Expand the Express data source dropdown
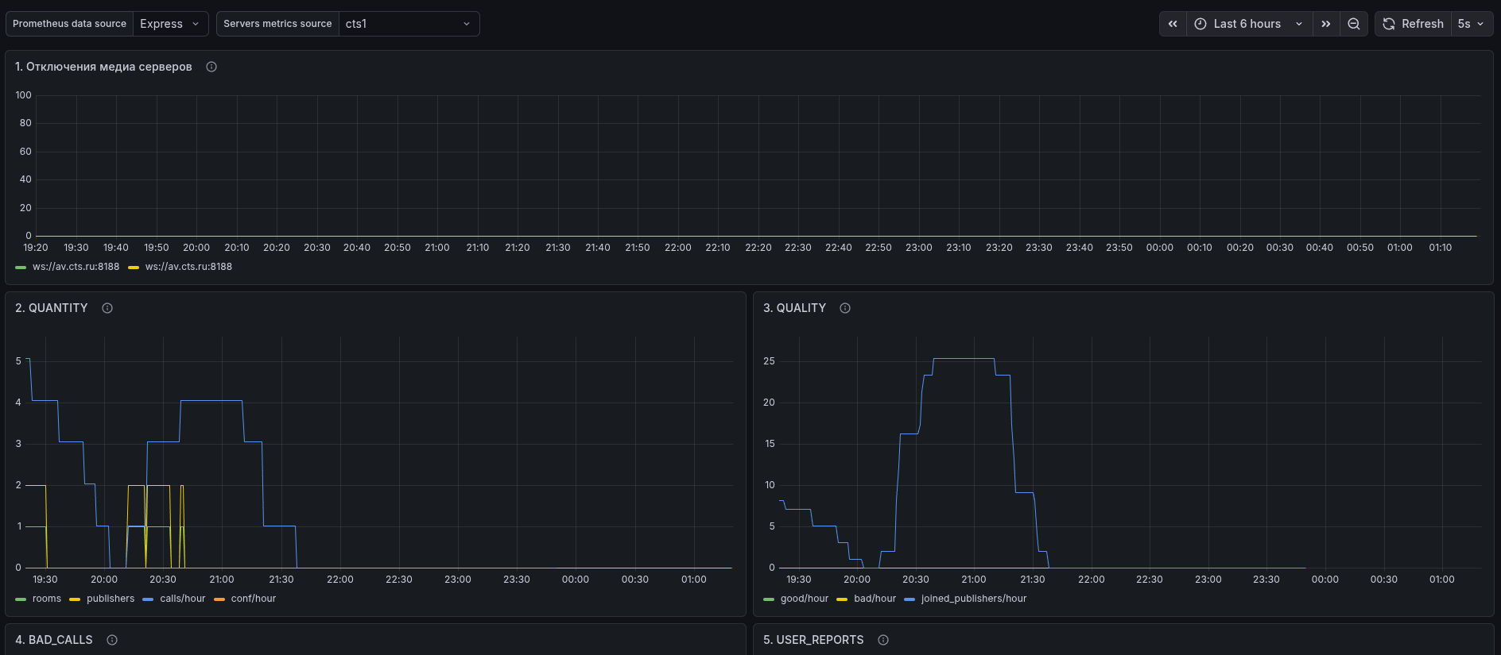Screen dimensions: 1501x655 tap(170, 24)
